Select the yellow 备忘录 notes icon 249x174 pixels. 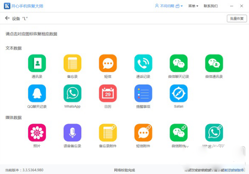click(73, 63)
